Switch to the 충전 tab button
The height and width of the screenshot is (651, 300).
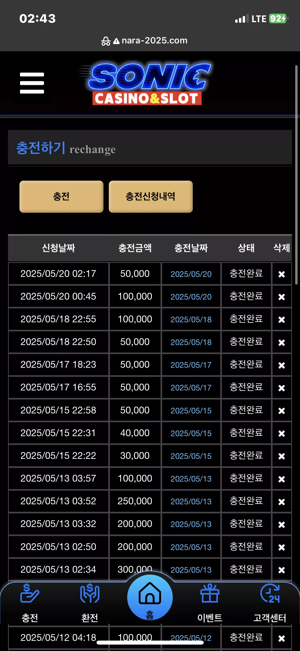pos(61,197)
